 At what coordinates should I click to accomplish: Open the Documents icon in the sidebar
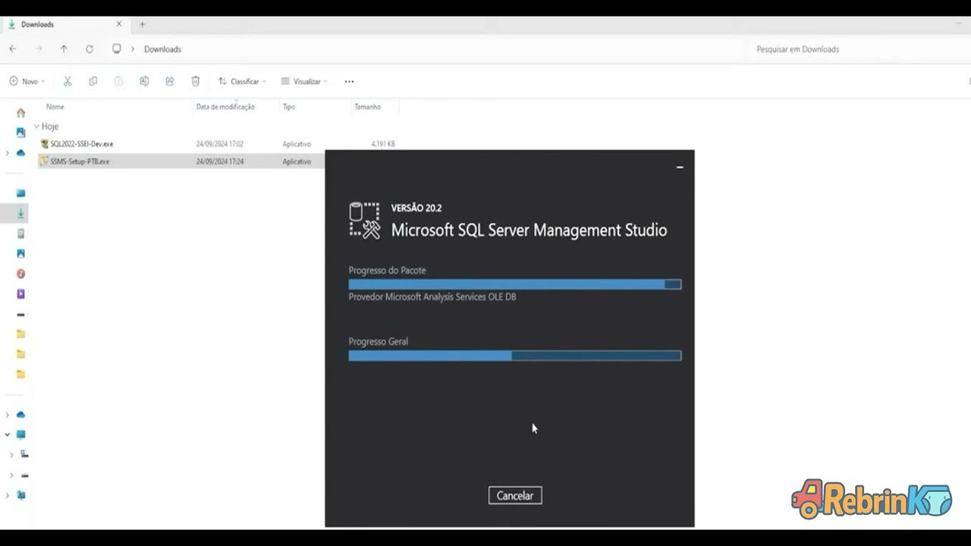20,234
